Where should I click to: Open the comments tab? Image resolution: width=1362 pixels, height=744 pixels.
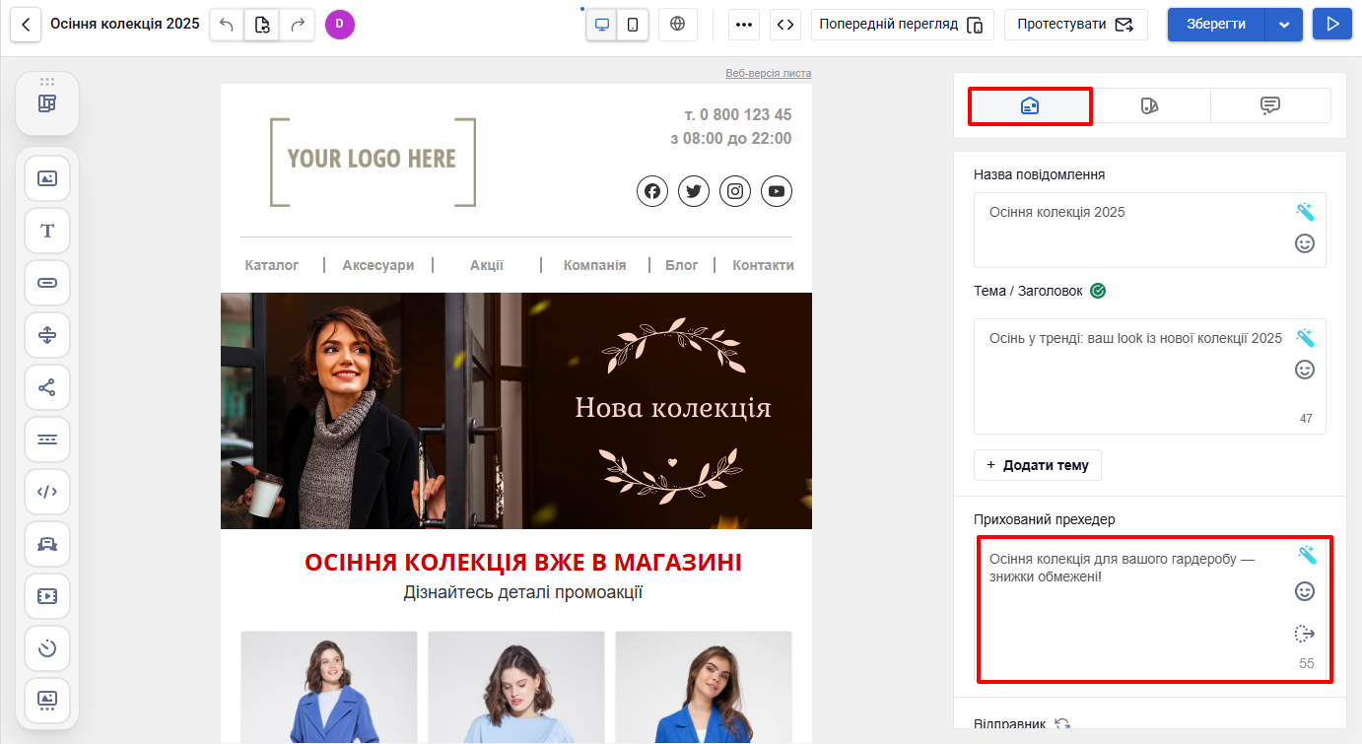tap(1270, 106)
